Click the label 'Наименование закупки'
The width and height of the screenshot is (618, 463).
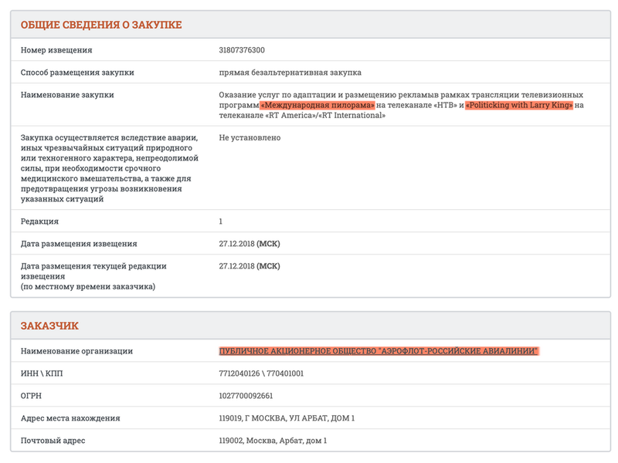[x=67, y=95]
